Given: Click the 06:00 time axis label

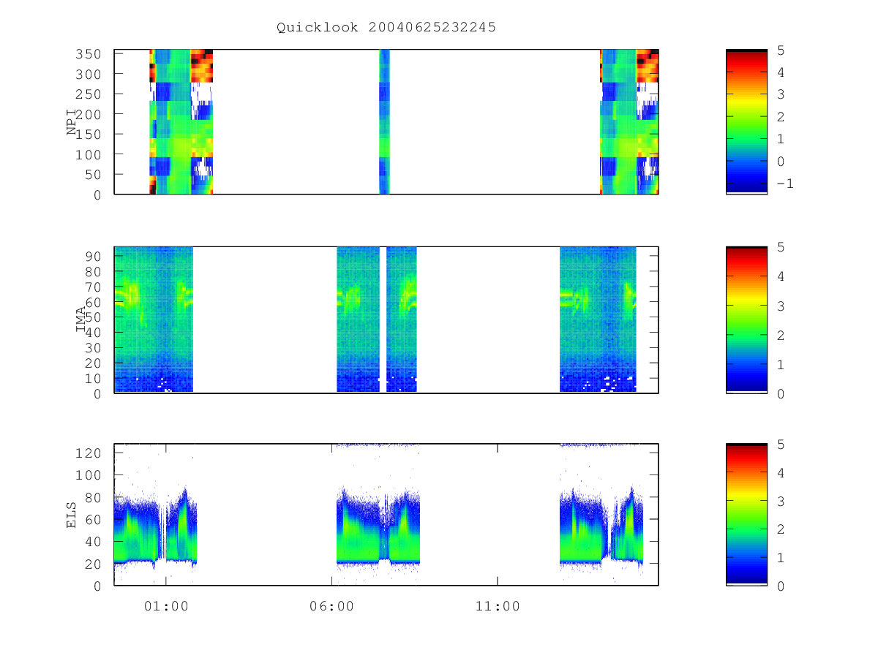Looking at the screenshot, I should point(331,606).
